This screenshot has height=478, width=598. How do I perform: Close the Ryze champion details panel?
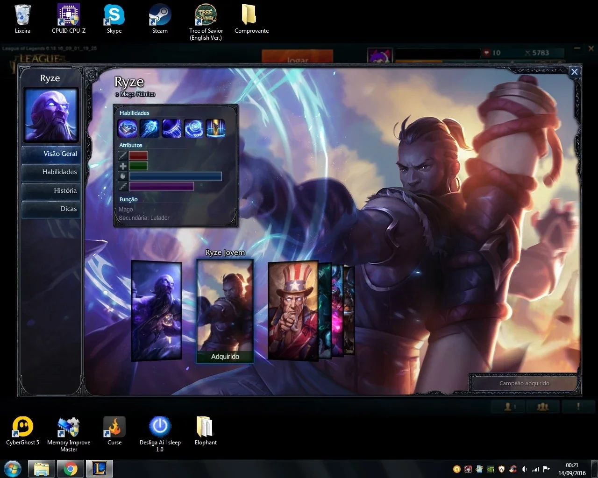click(575, 72)
